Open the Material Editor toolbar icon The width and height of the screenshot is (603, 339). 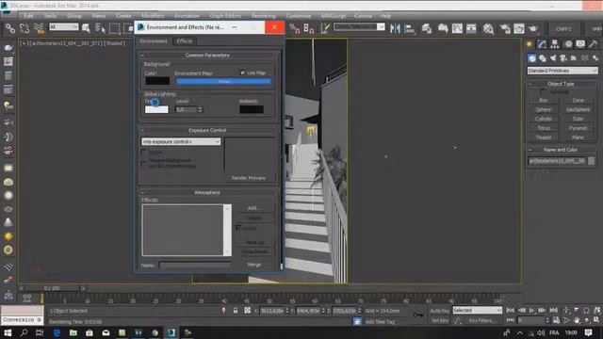tap(488, 28)
